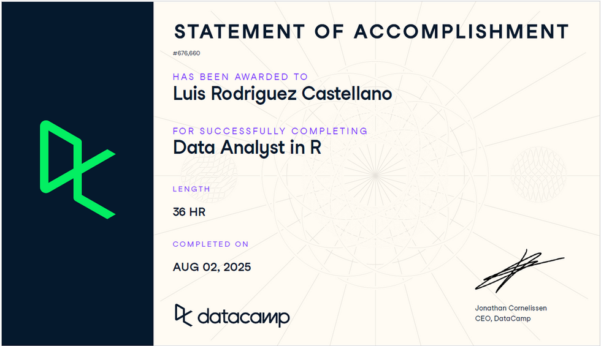
Task: Select the certificate number #676,660
Action: click(x=186, y=53)
